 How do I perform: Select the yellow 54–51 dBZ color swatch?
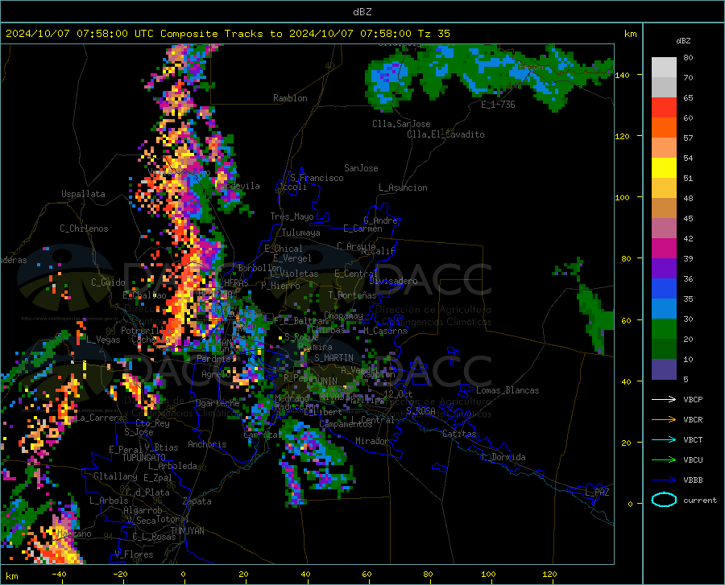[x=664, y=168]
